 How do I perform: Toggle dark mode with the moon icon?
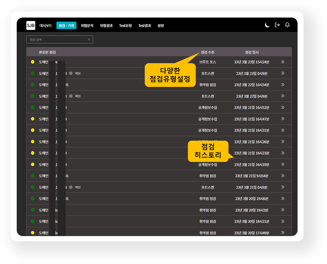click(267, 25)
